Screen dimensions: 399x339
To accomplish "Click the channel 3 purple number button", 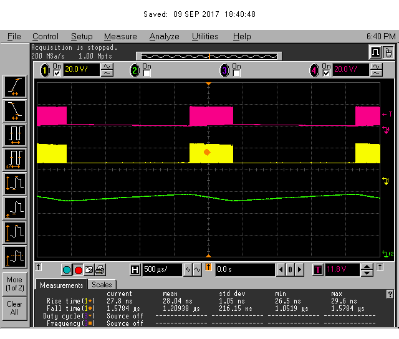I will pyautogui.click(x=224, y=70).
